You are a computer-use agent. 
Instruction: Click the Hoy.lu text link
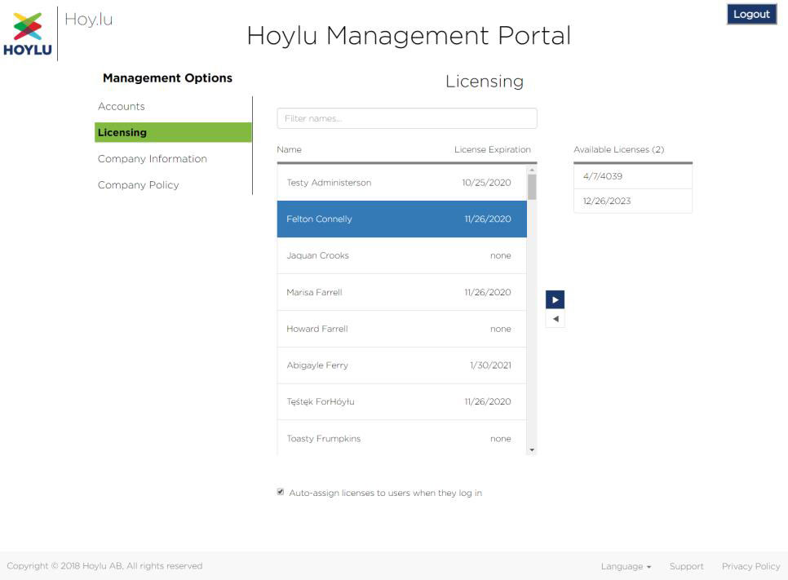(88, 20)
